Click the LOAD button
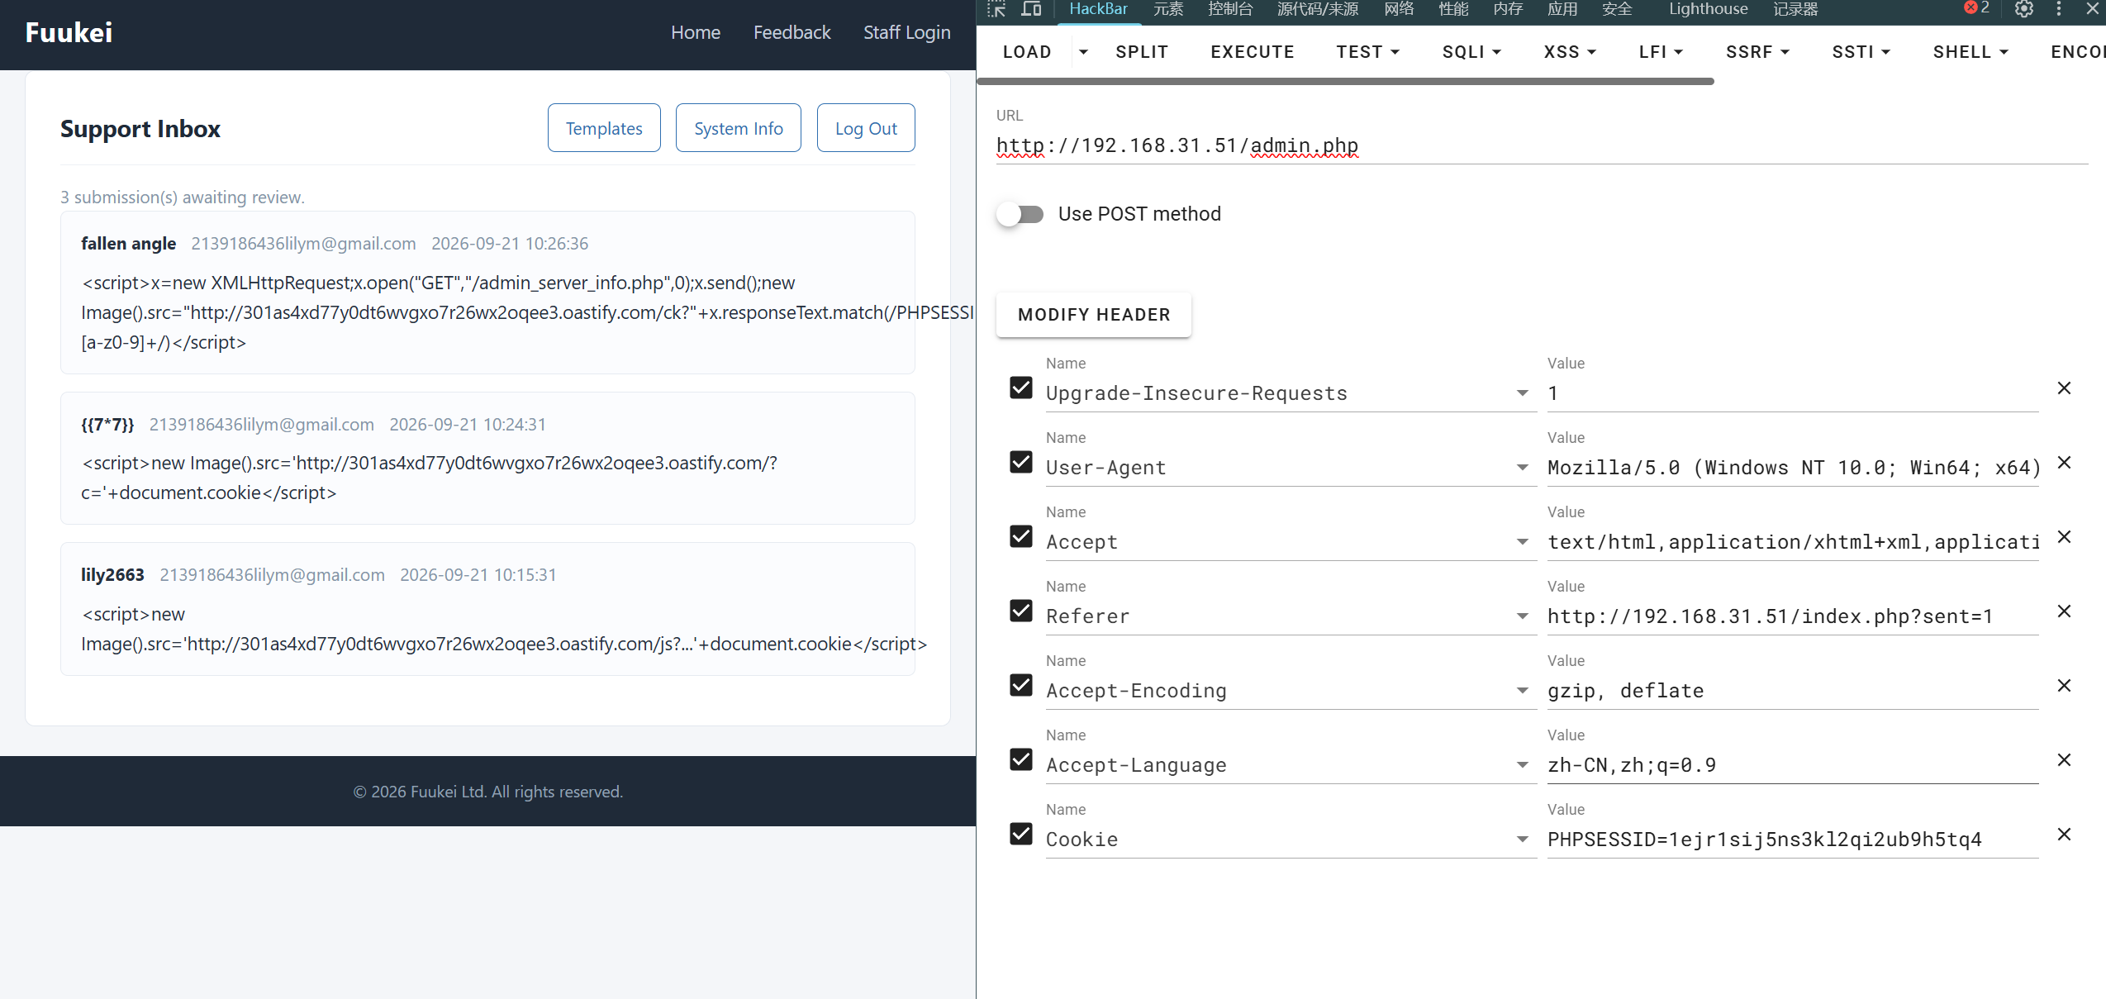The width and height of the screenshot is (2106, 999). (x=1027, y=52)
